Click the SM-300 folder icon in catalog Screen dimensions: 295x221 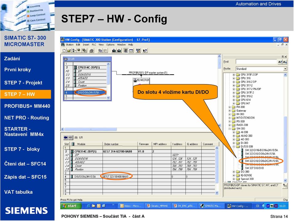click(234, 129)
